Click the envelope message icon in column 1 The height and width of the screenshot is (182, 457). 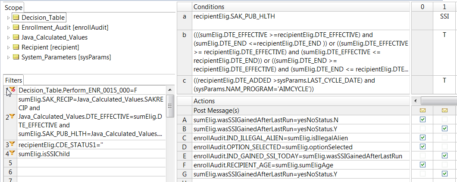pyautogui.click(x=444, y=111)
